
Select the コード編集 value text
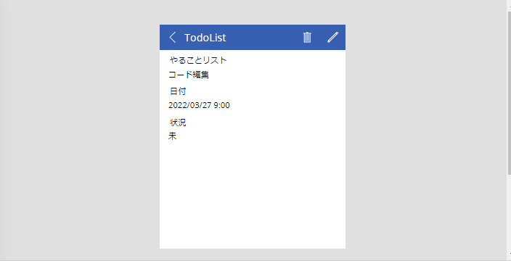(x=189, y=75)
